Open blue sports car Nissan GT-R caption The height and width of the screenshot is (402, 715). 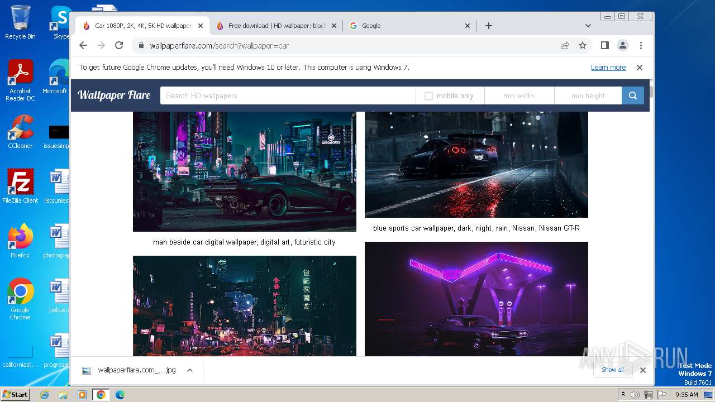[x=476, y=228]
